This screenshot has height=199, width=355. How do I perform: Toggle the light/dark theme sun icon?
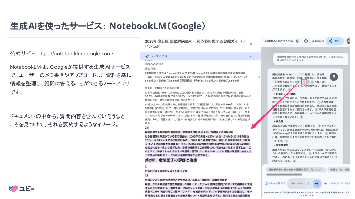pos(297,41)
